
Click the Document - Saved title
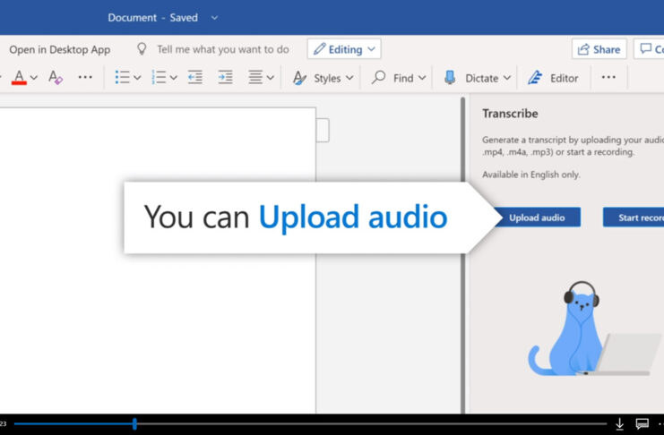coord(152,18)
